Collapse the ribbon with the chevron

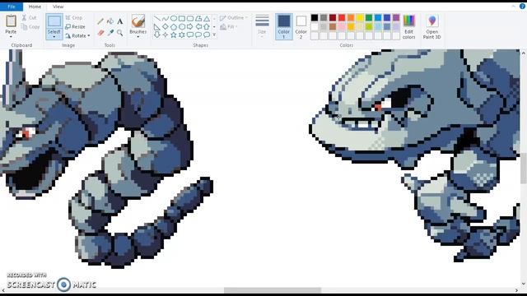[513, 6]
